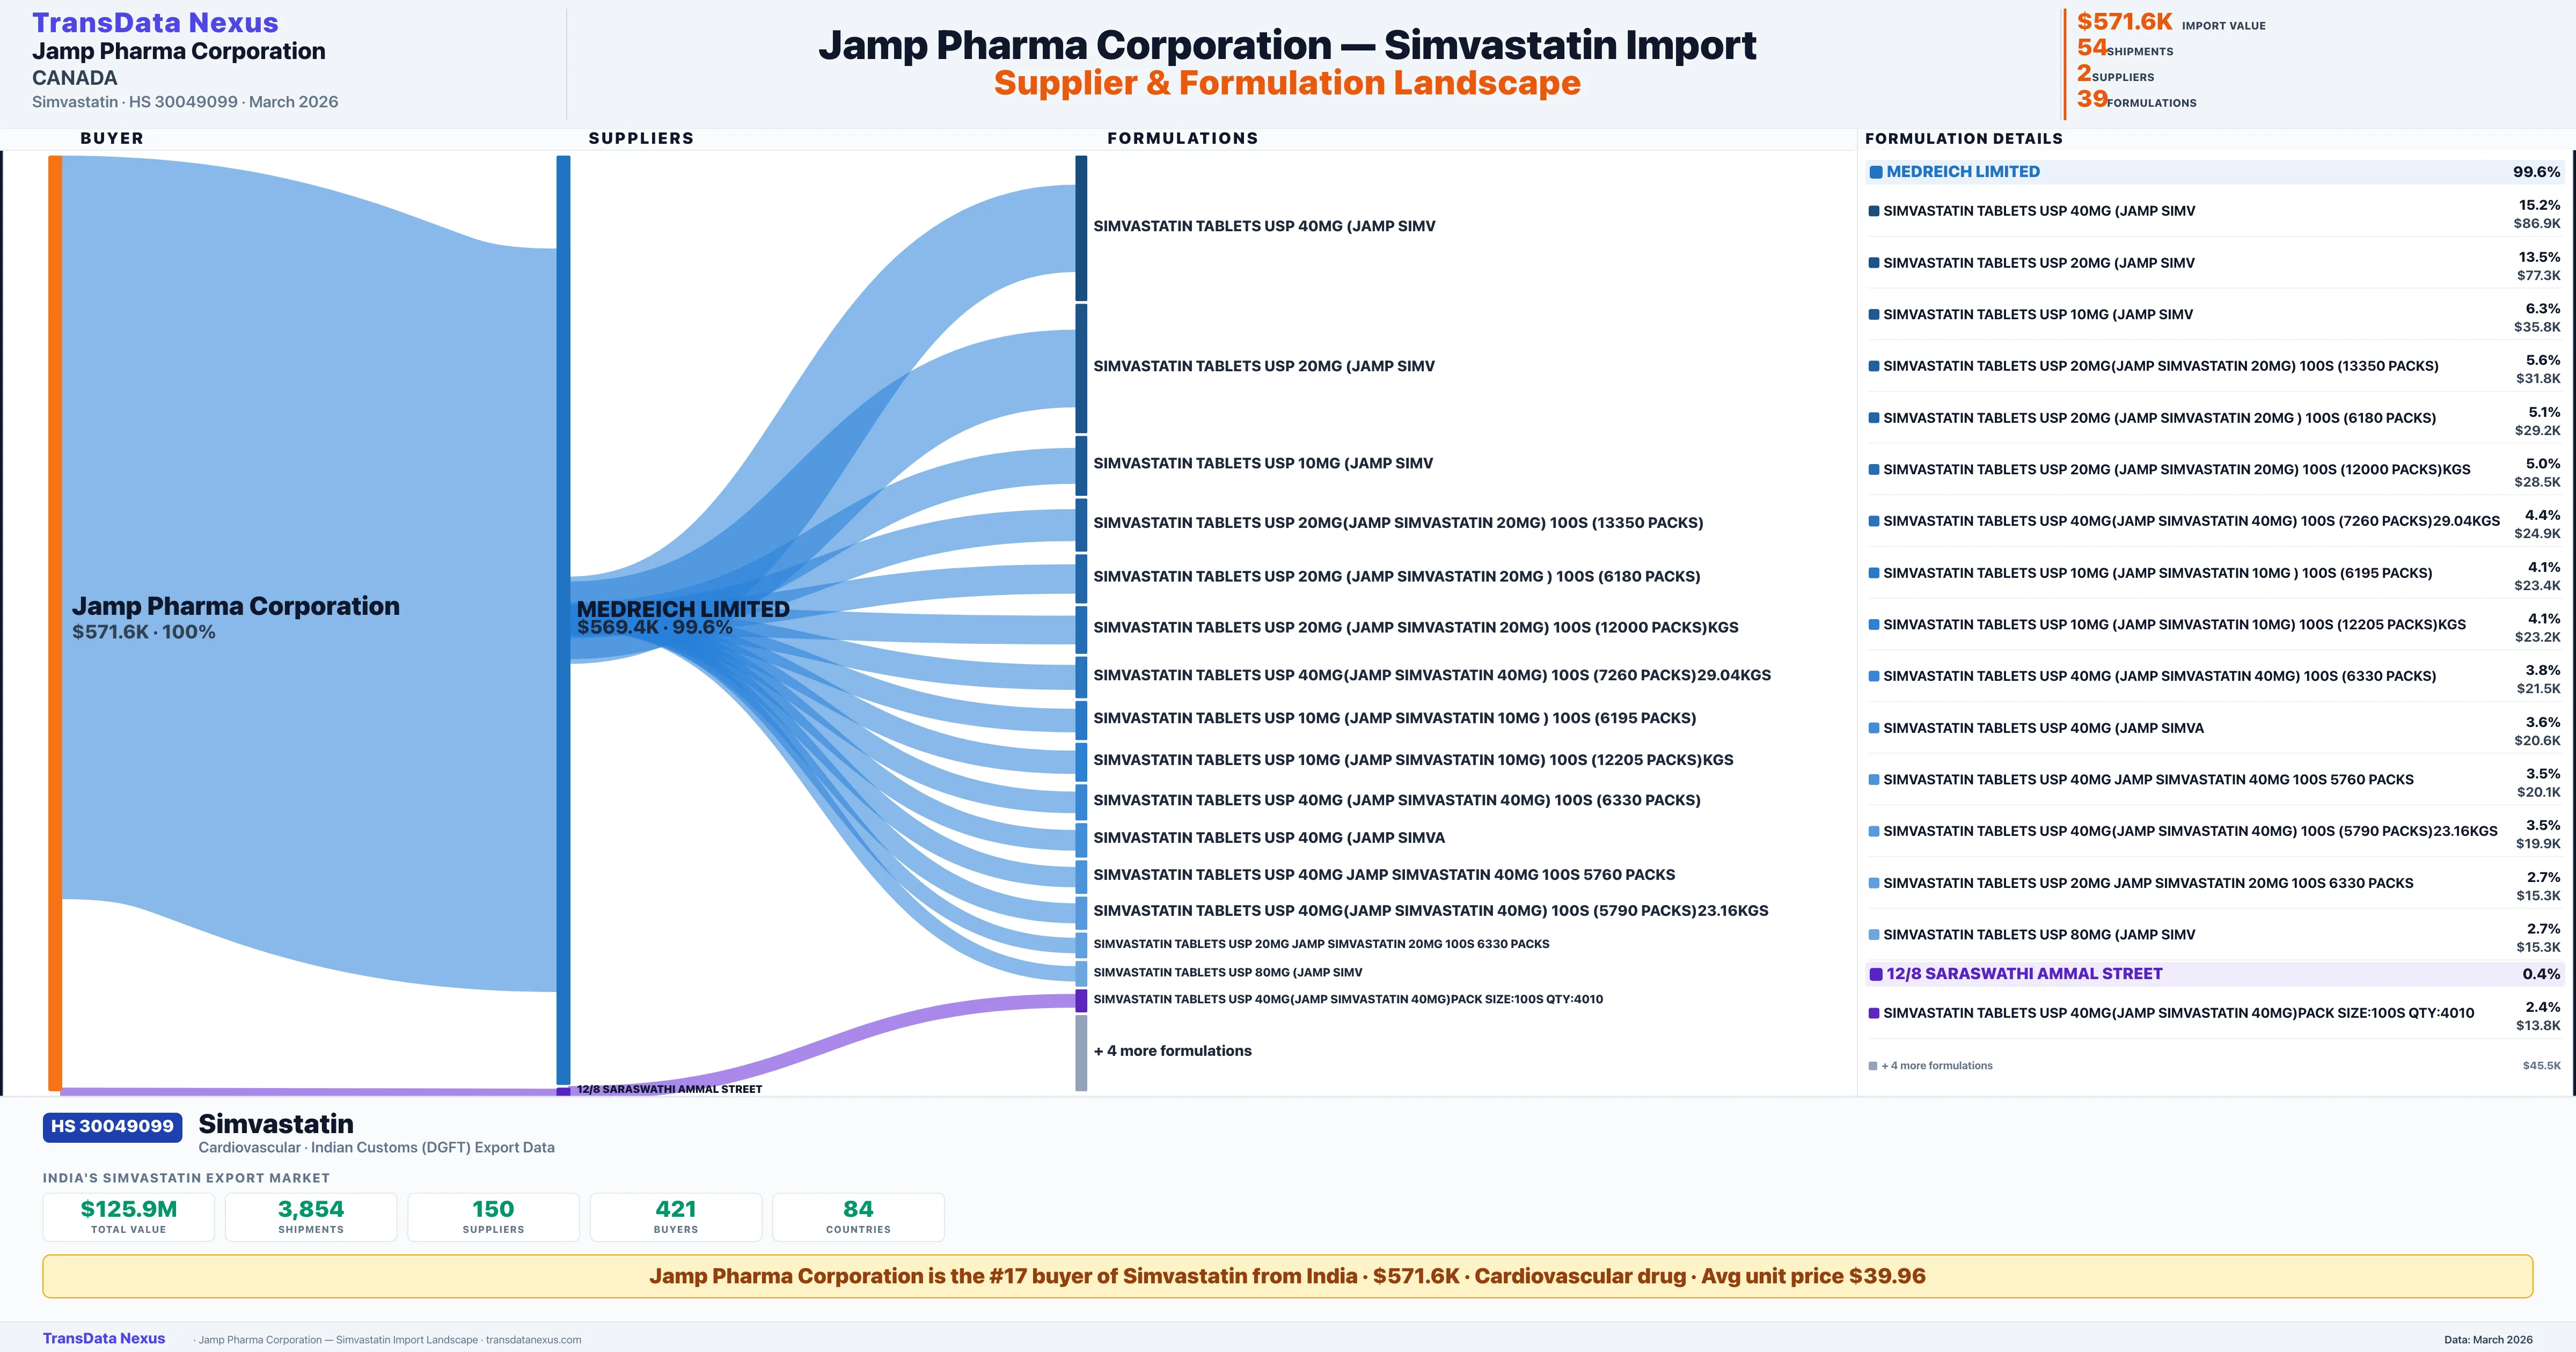Click the 421 Buyers stat card

tap(676, 1217)
